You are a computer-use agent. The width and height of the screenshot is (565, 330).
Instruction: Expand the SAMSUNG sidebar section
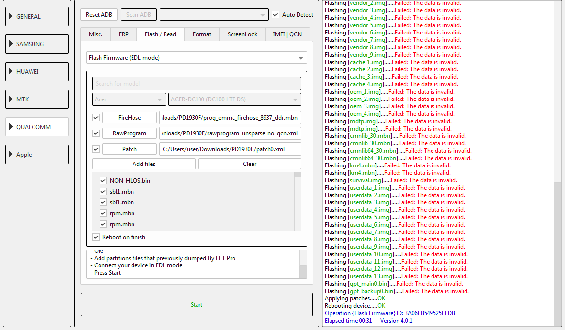pyautogui.click(x=37, y=44)
